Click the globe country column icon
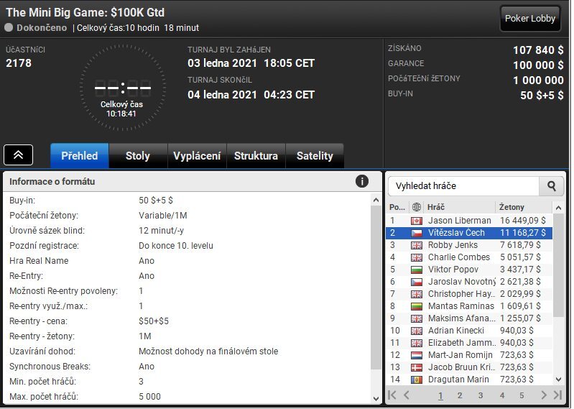 (x=416, y=207)
